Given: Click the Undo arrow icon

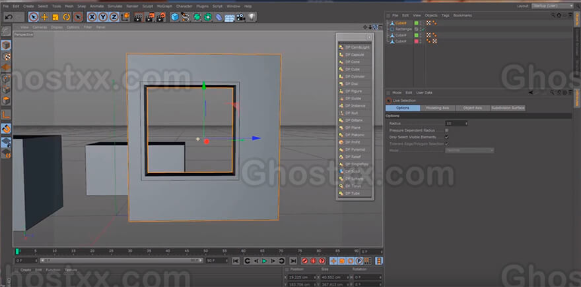Looking at the screenshot, I should [9, 17].
